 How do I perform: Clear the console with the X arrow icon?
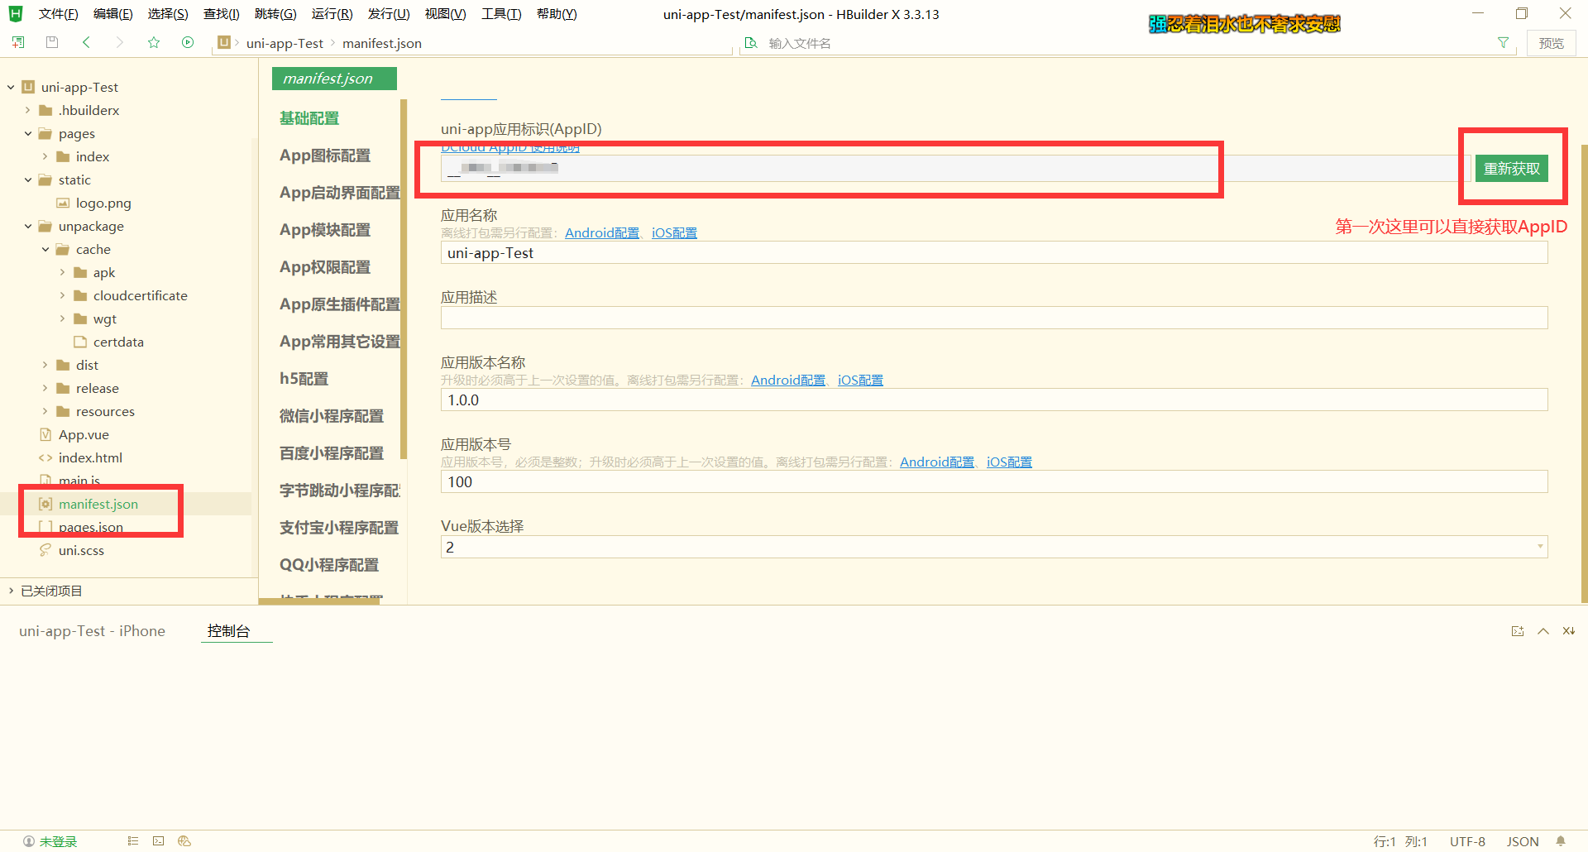pyautogui.click(x=1568, y=630)
